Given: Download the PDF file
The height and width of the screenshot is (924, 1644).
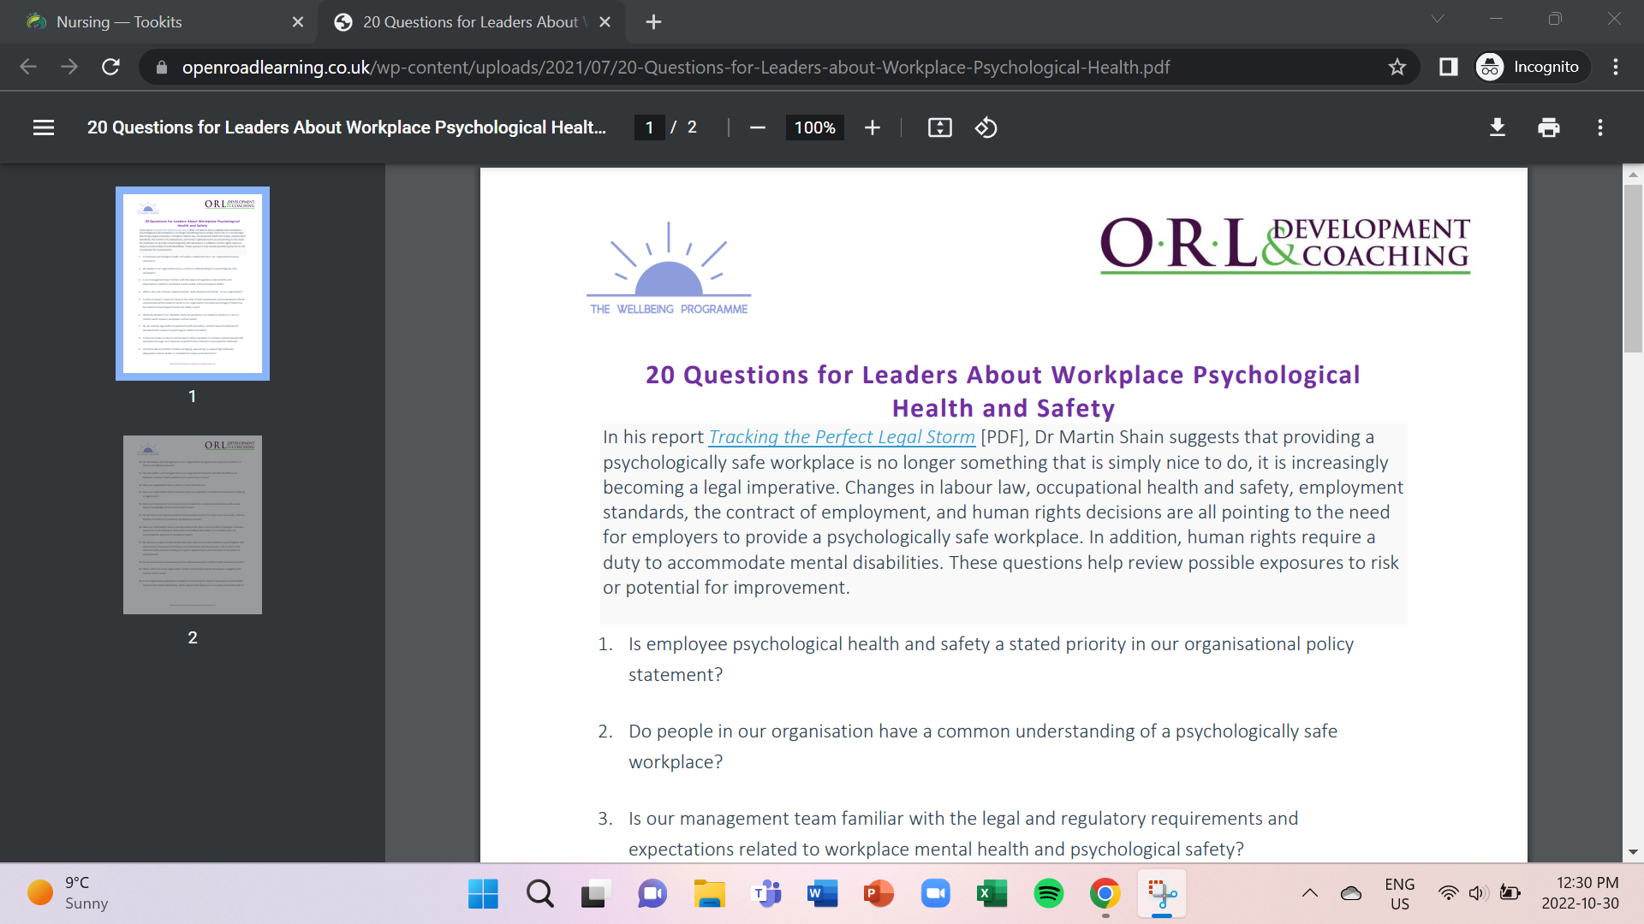Looking at the screenshot, I should 1497,127.
